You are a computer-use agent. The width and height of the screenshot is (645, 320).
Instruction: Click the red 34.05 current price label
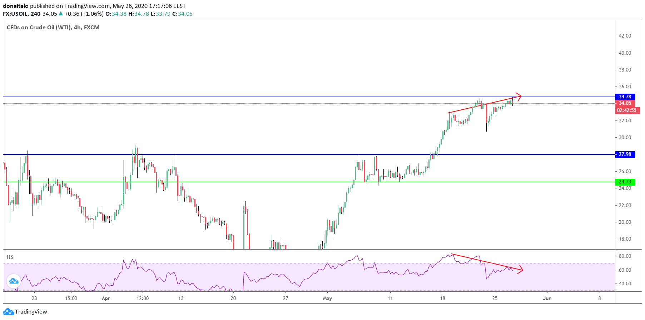625,103
